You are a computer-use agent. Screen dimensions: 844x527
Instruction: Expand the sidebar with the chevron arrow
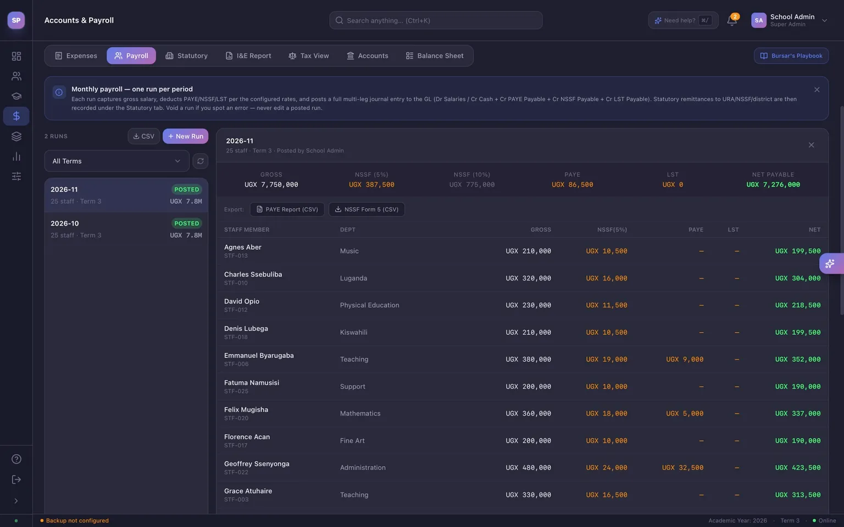tap(16, 501)
